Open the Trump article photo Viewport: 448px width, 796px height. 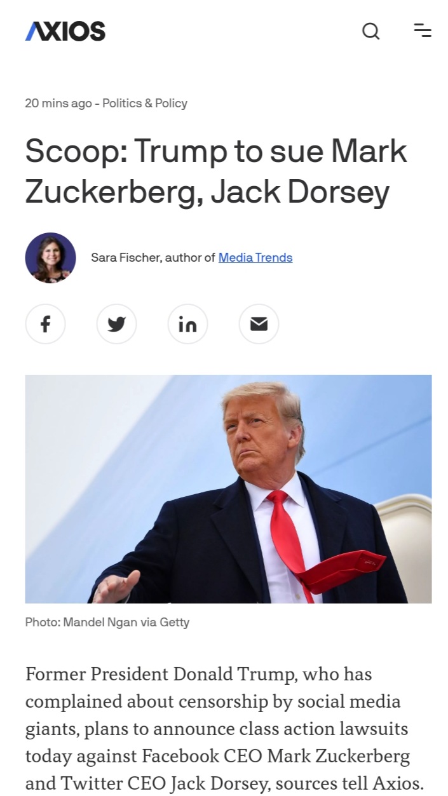228,489
